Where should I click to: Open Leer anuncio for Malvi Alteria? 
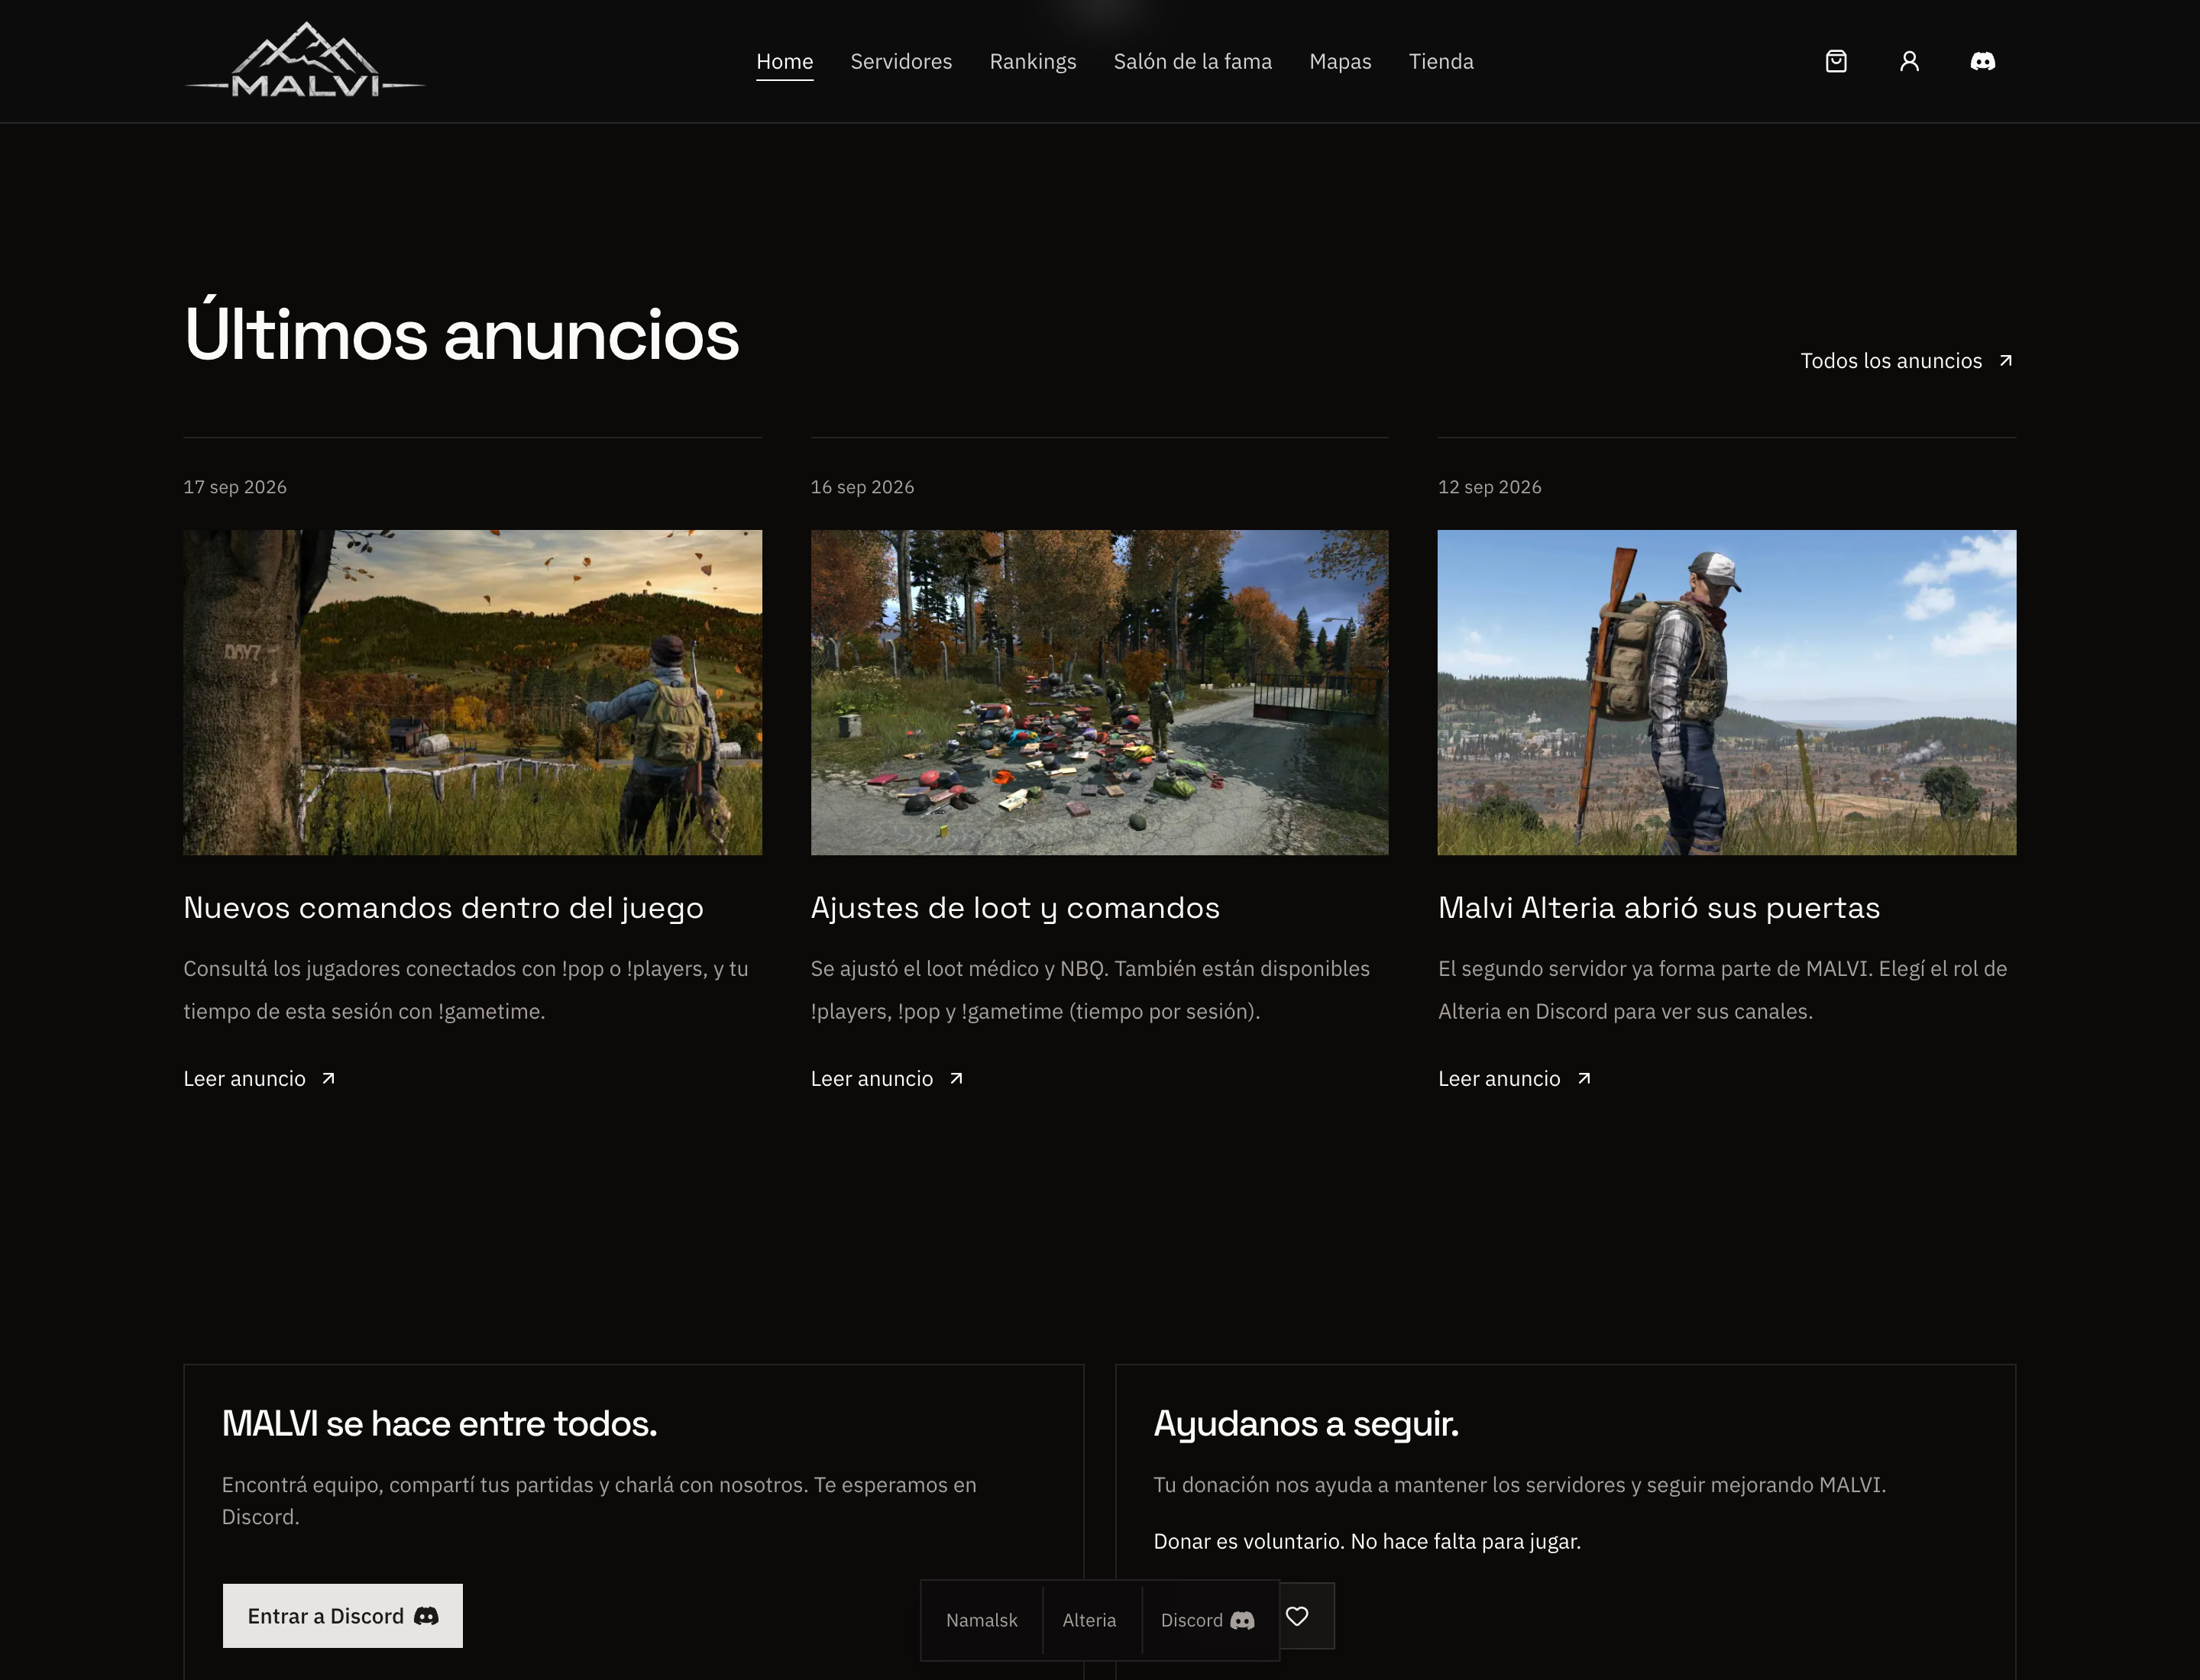point(1514,1079)
